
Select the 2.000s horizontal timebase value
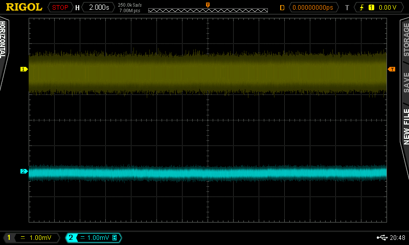[98, 8]
